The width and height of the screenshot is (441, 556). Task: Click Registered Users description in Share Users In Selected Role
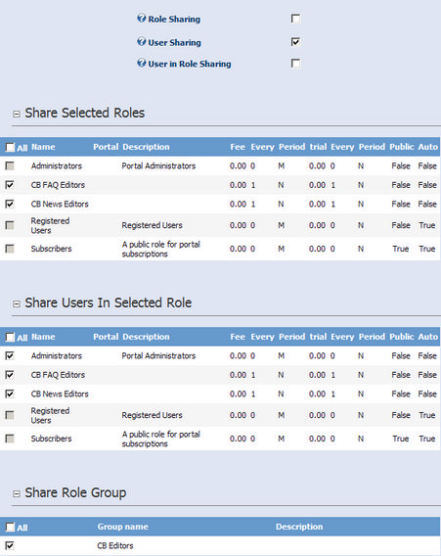152,415
